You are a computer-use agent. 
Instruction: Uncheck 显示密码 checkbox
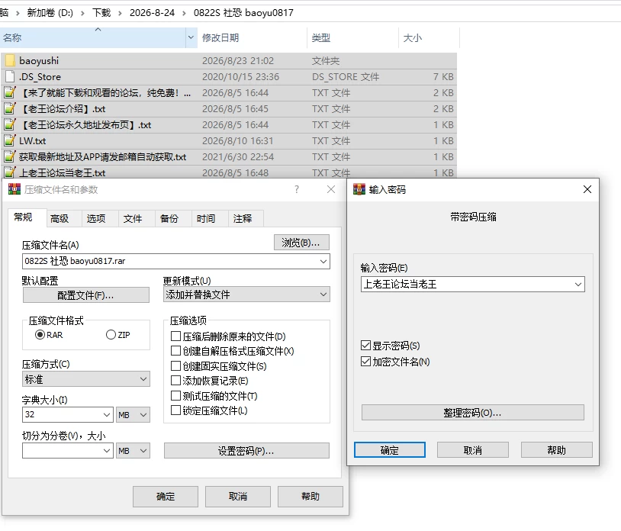click(x=365, y=346)
